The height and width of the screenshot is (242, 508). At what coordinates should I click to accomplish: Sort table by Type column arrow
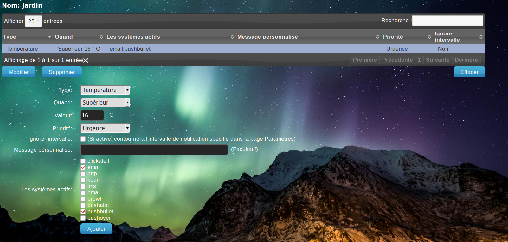pyautogui.click(x=49, y=37)
